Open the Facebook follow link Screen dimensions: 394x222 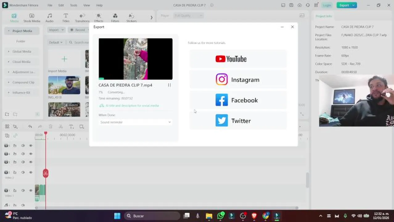pyautogui.click(x=238, y=100)
